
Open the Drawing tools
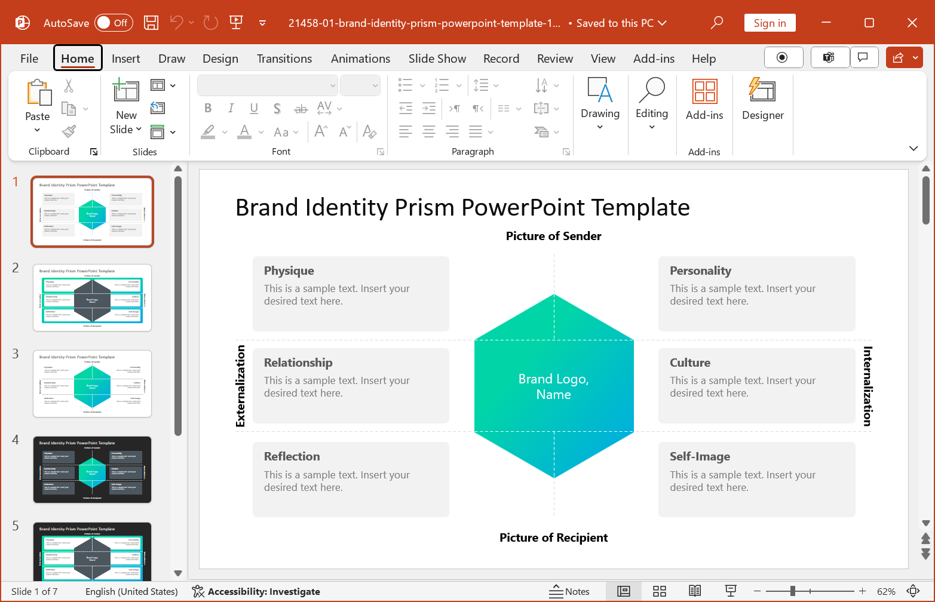click(600, 102)
